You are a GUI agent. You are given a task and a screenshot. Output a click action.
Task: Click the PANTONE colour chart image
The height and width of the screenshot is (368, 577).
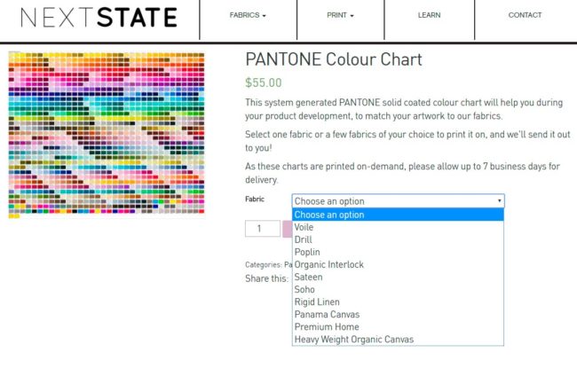pyautogui.click(x=107, y=133)
